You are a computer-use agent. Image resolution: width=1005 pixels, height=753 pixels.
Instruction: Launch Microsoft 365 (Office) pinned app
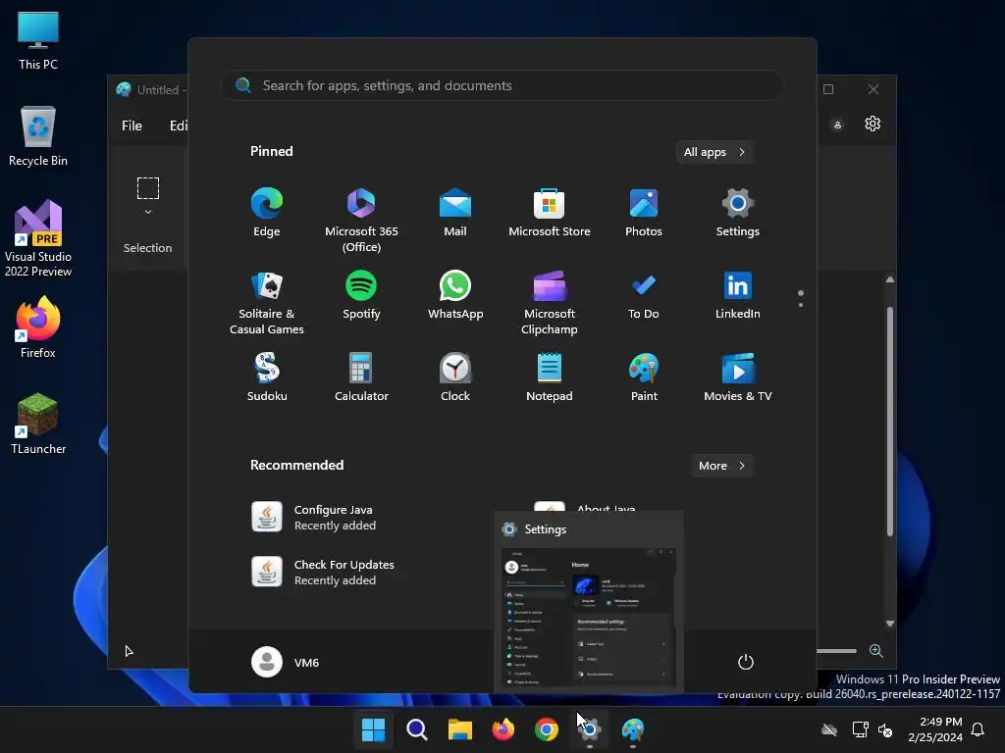coord(361,220)
